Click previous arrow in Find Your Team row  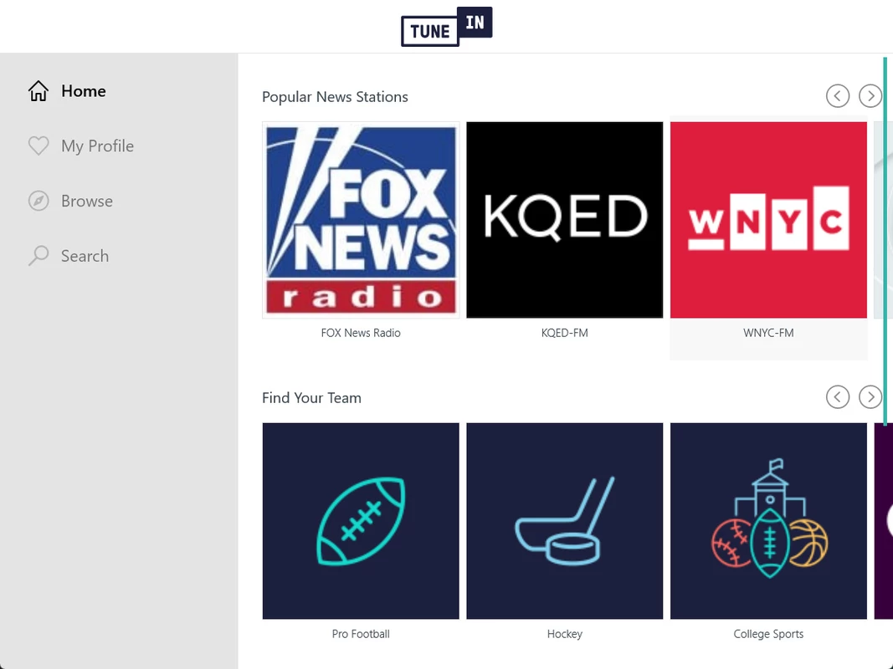coord(838,396)
